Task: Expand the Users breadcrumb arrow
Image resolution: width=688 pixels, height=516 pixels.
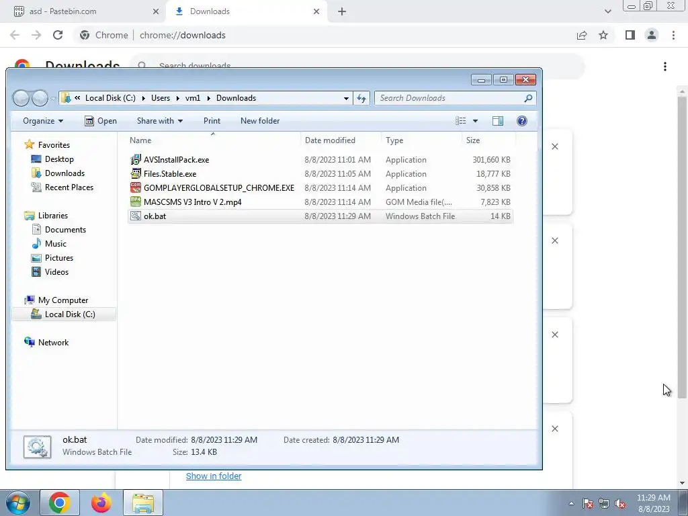Action: 177,98
